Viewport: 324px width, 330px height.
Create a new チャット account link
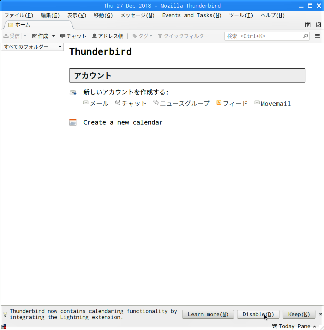pyautogui.click(x=131, y=103)
